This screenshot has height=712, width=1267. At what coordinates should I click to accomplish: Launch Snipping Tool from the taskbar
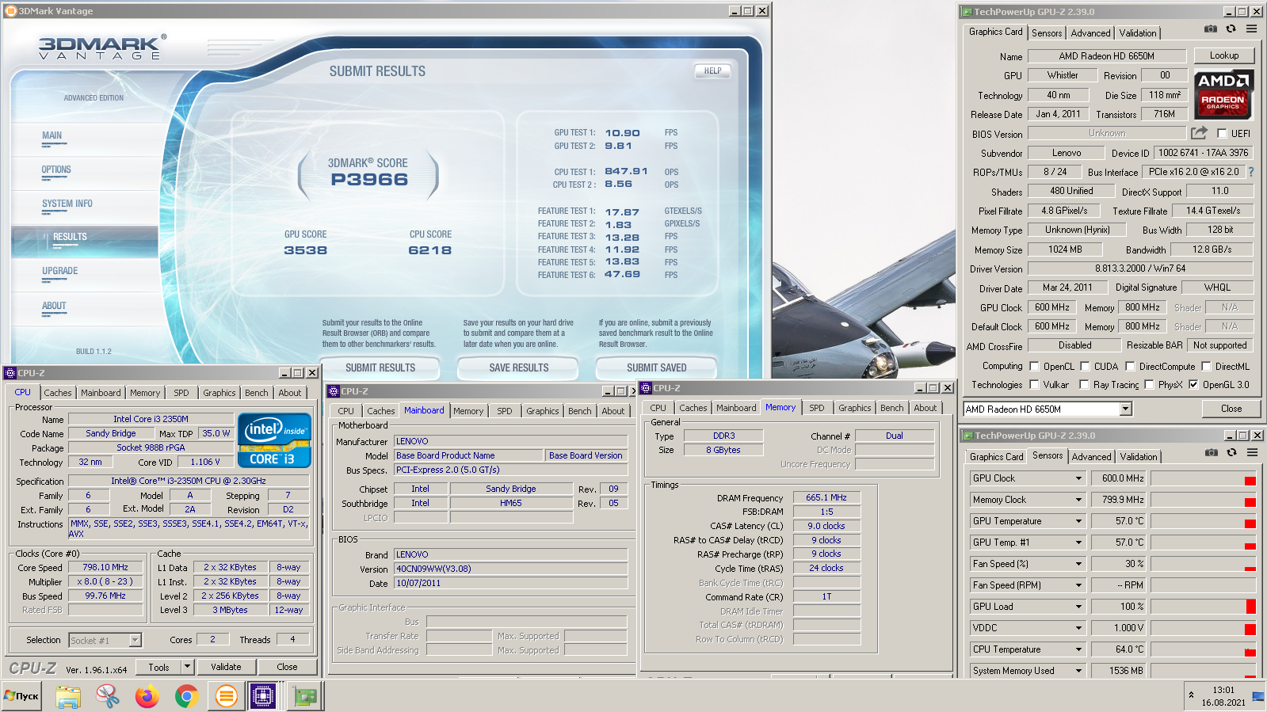(107, 697)
